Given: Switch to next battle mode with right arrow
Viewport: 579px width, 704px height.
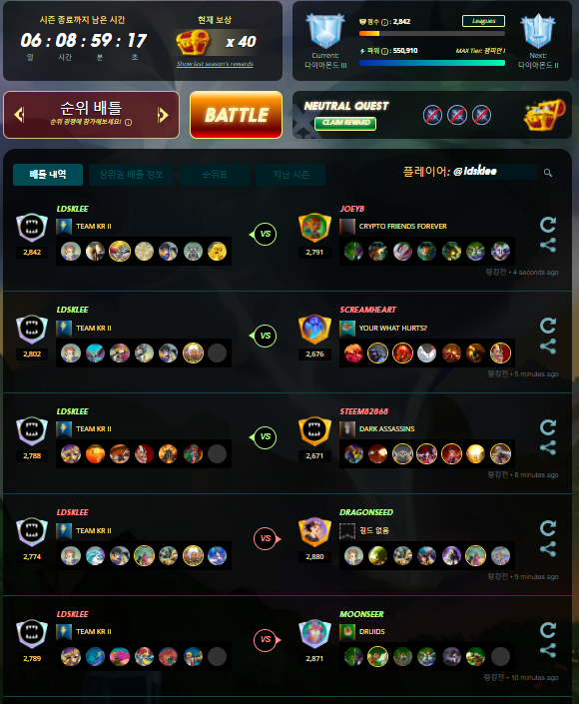Looking at the screenshot, I should [x=163, y=115].
